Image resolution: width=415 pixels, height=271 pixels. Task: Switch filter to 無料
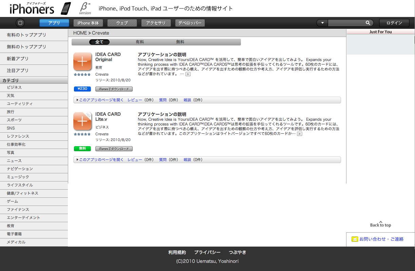click(x=180, y=42)
